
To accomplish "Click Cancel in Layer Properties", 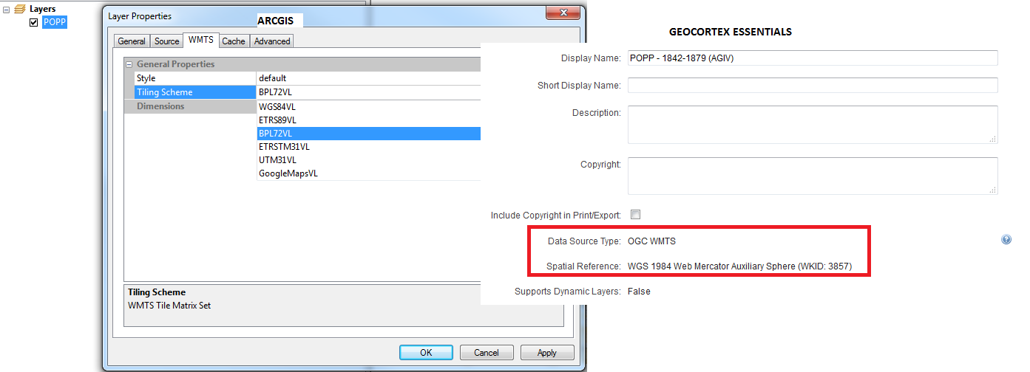I will 487,353.
